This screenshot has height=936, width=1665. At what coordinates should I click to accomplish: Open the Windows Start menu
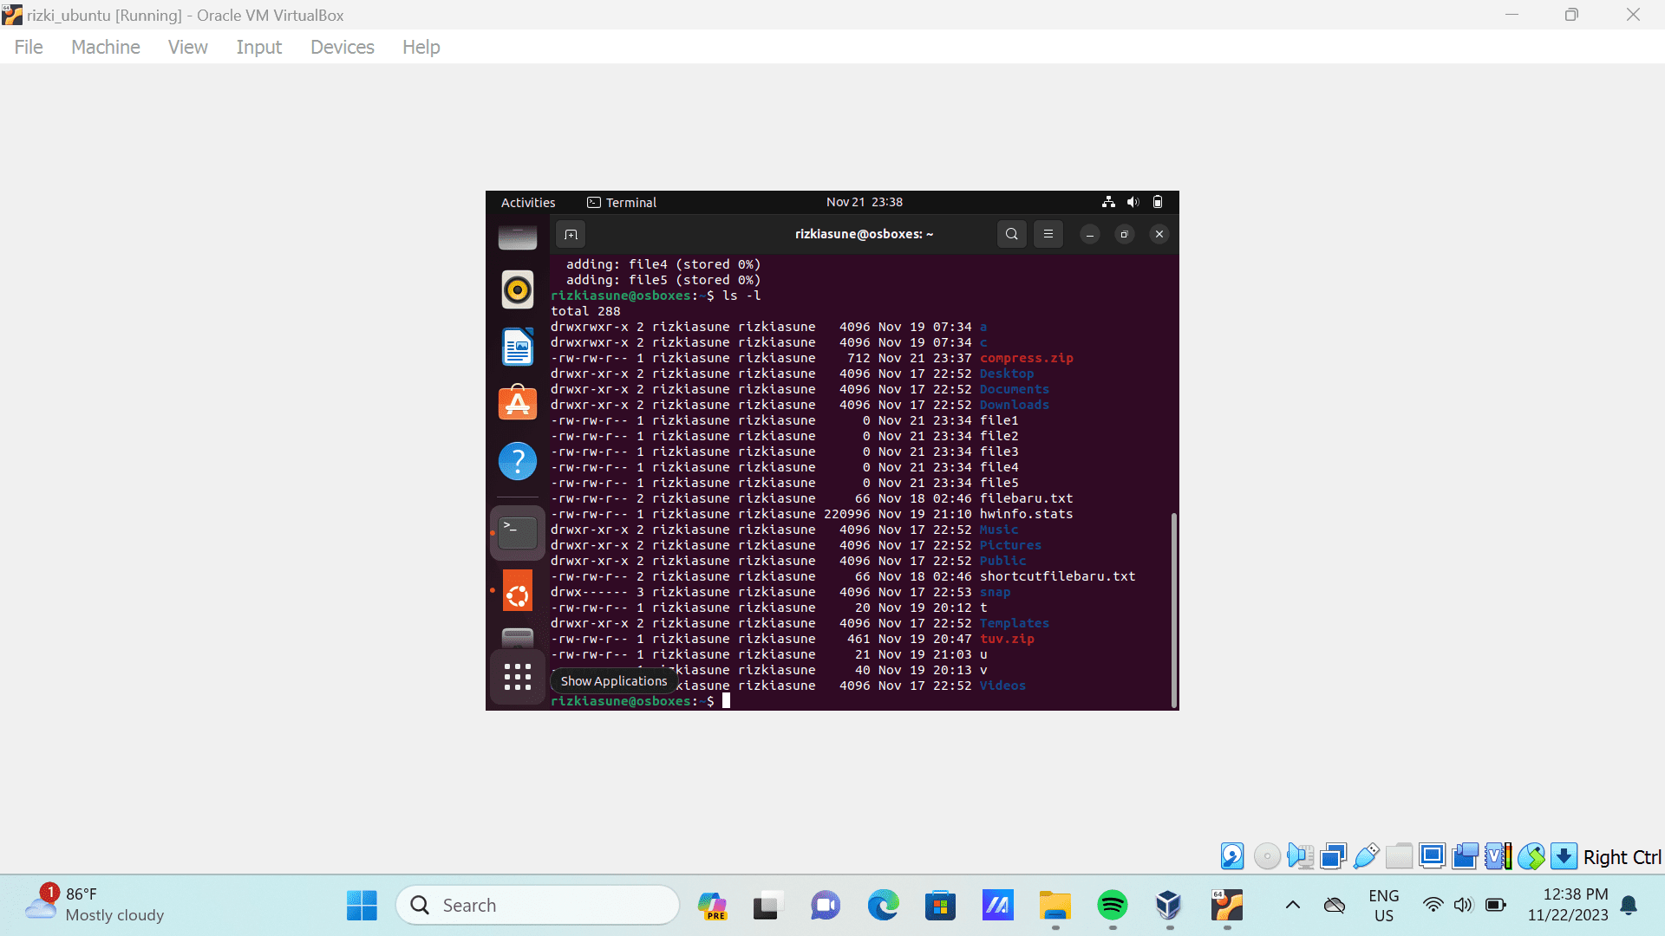tap(362, 906)
